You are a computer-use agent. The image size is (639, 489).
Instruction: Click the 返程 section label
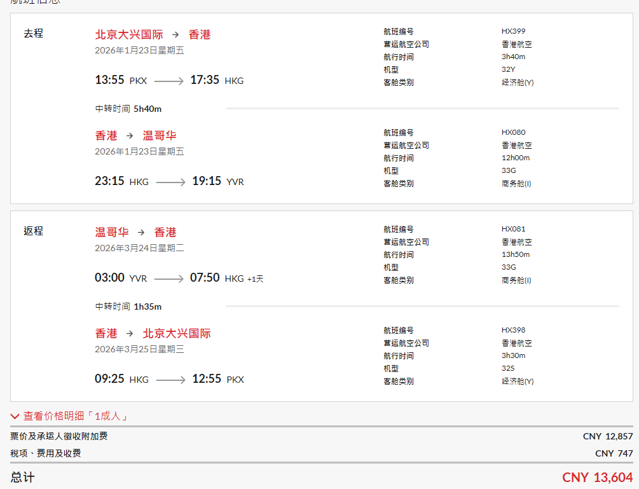tap(33, 231)
